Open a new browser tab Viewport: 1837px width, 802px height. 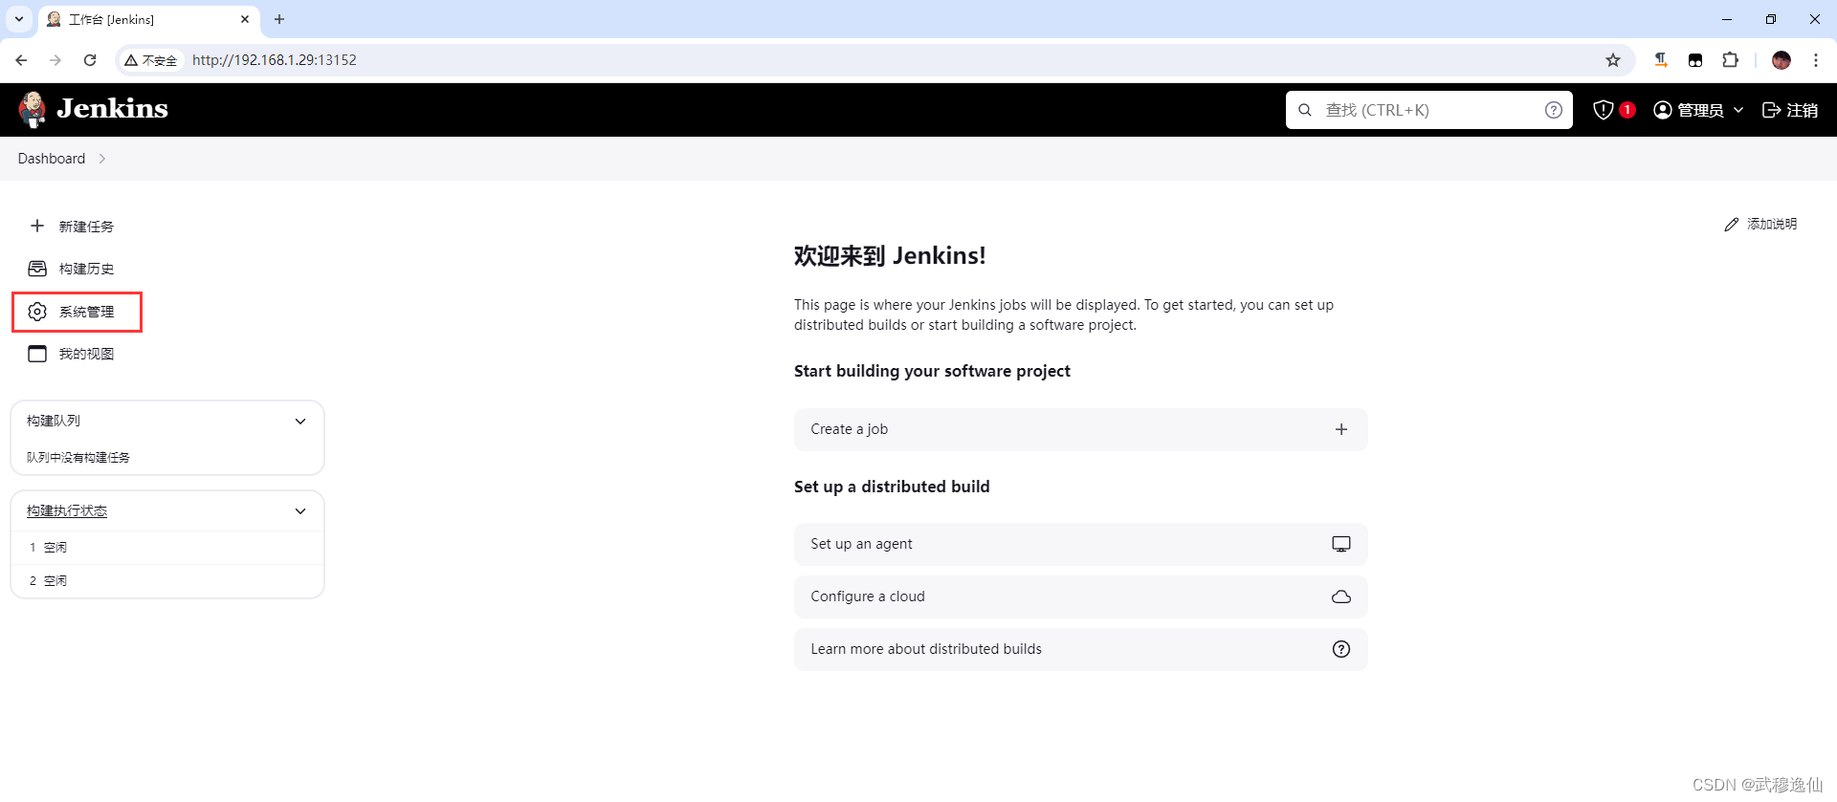[279, 19]
